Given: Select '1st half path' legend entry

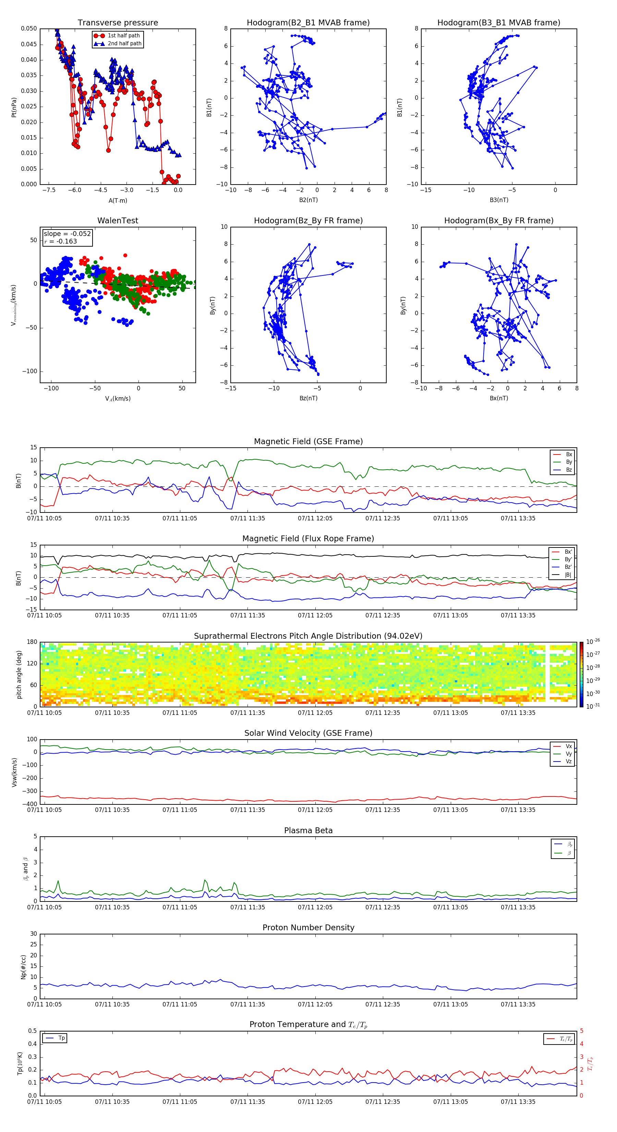Looking at the screenshot, I should pyautogui.click(x=117, y=36).
